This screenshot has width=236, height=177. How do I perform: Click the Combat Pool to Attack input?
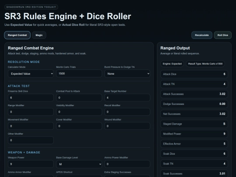[79, 98]
